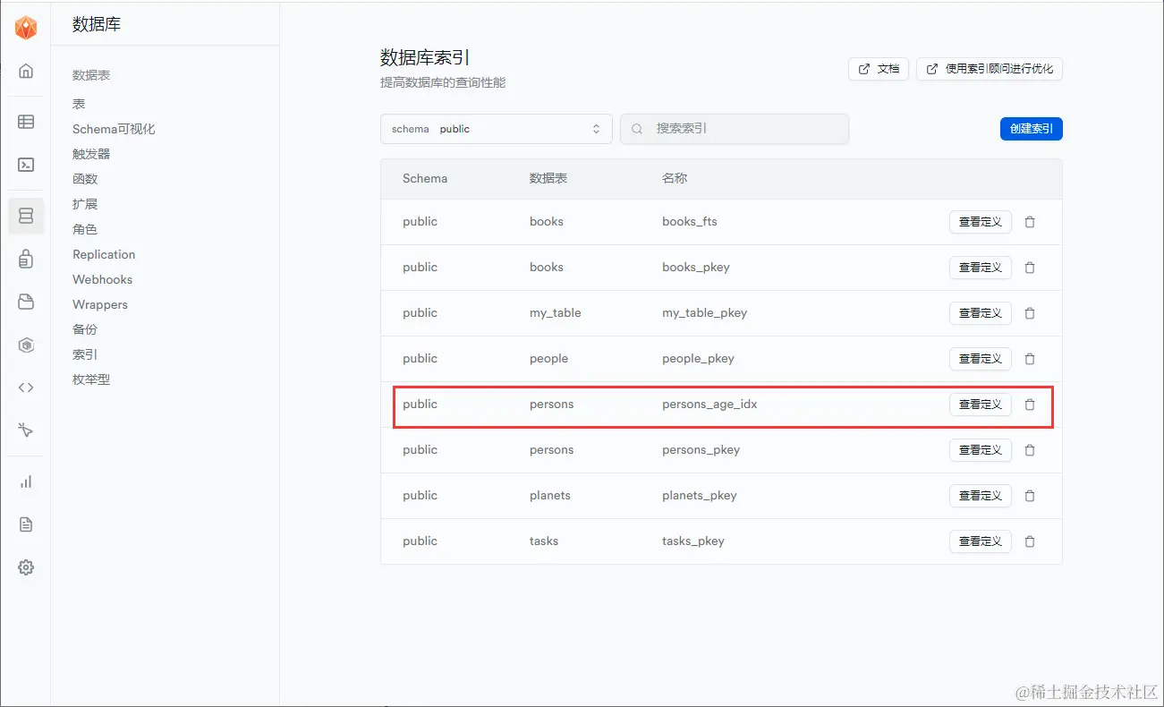View definition of planets_pkey index
The height and width of the screenshot is (707, 1164).
tap(981, 496)
